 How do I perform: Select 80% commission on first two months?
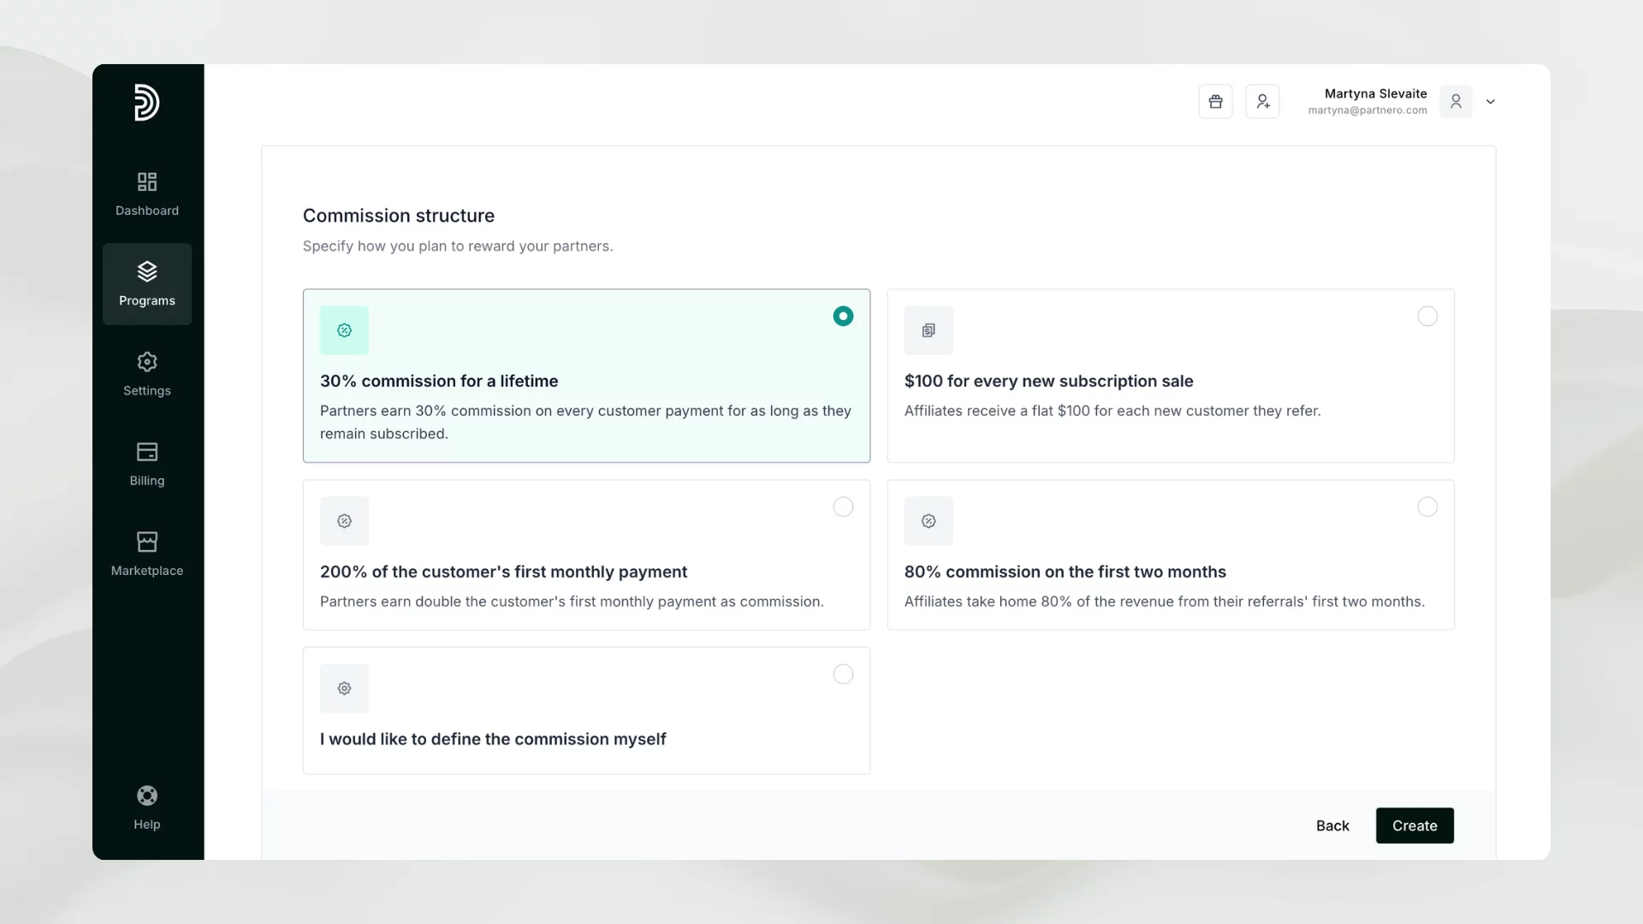pyautogui.click(x=1427, y=507)
